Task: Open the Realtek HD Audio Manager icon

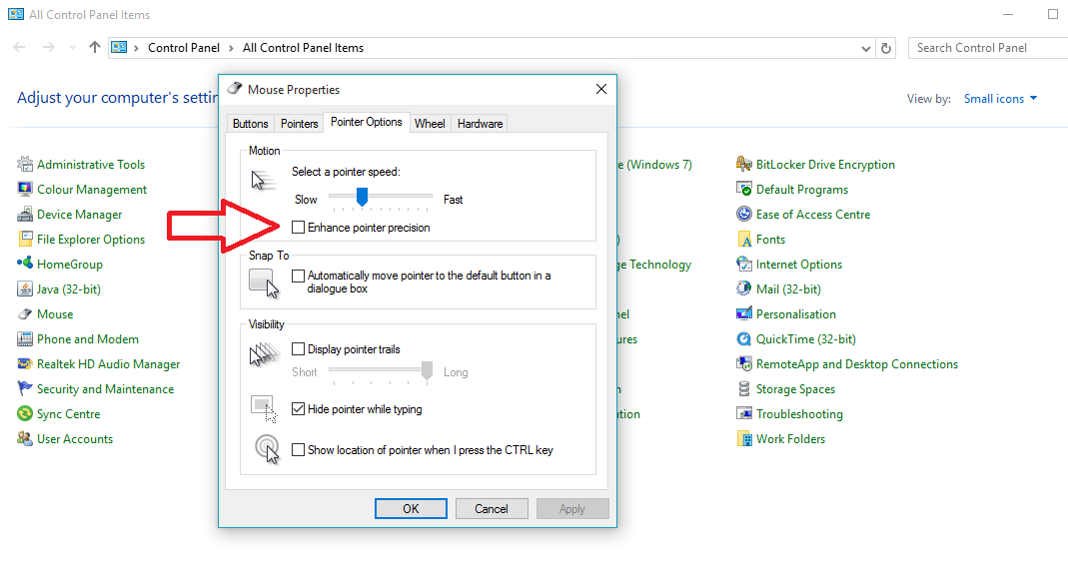Action: coord(26,364)
